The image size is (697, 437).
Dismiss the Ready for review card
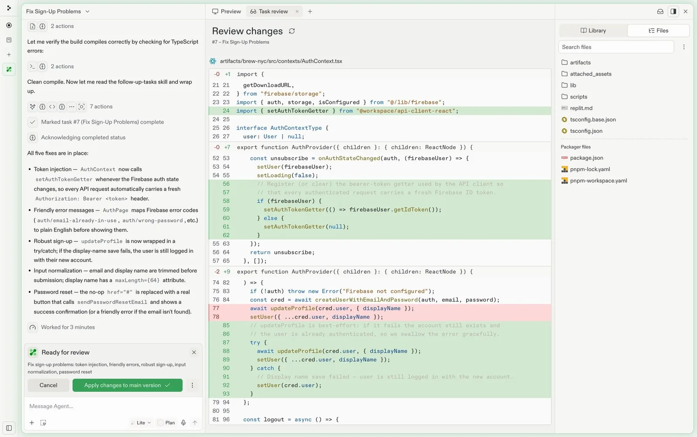point(194,353)
